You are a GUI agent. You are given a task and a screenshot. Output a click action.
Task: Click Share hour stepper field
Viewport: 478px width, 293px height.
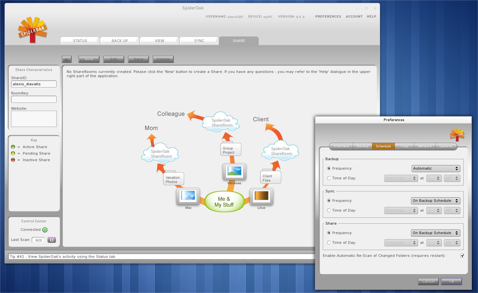434,243
